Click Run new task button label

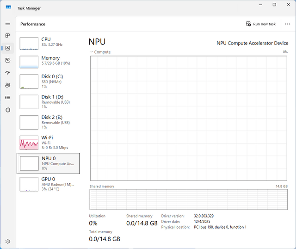(x=264, y=24)
